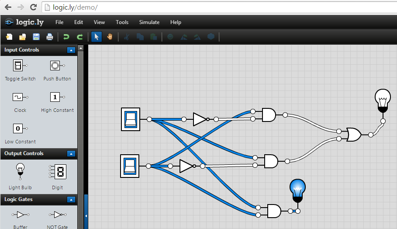Collapse the Input Controls panel
Screen dimensions: 397x229
[x=71, y=50]
